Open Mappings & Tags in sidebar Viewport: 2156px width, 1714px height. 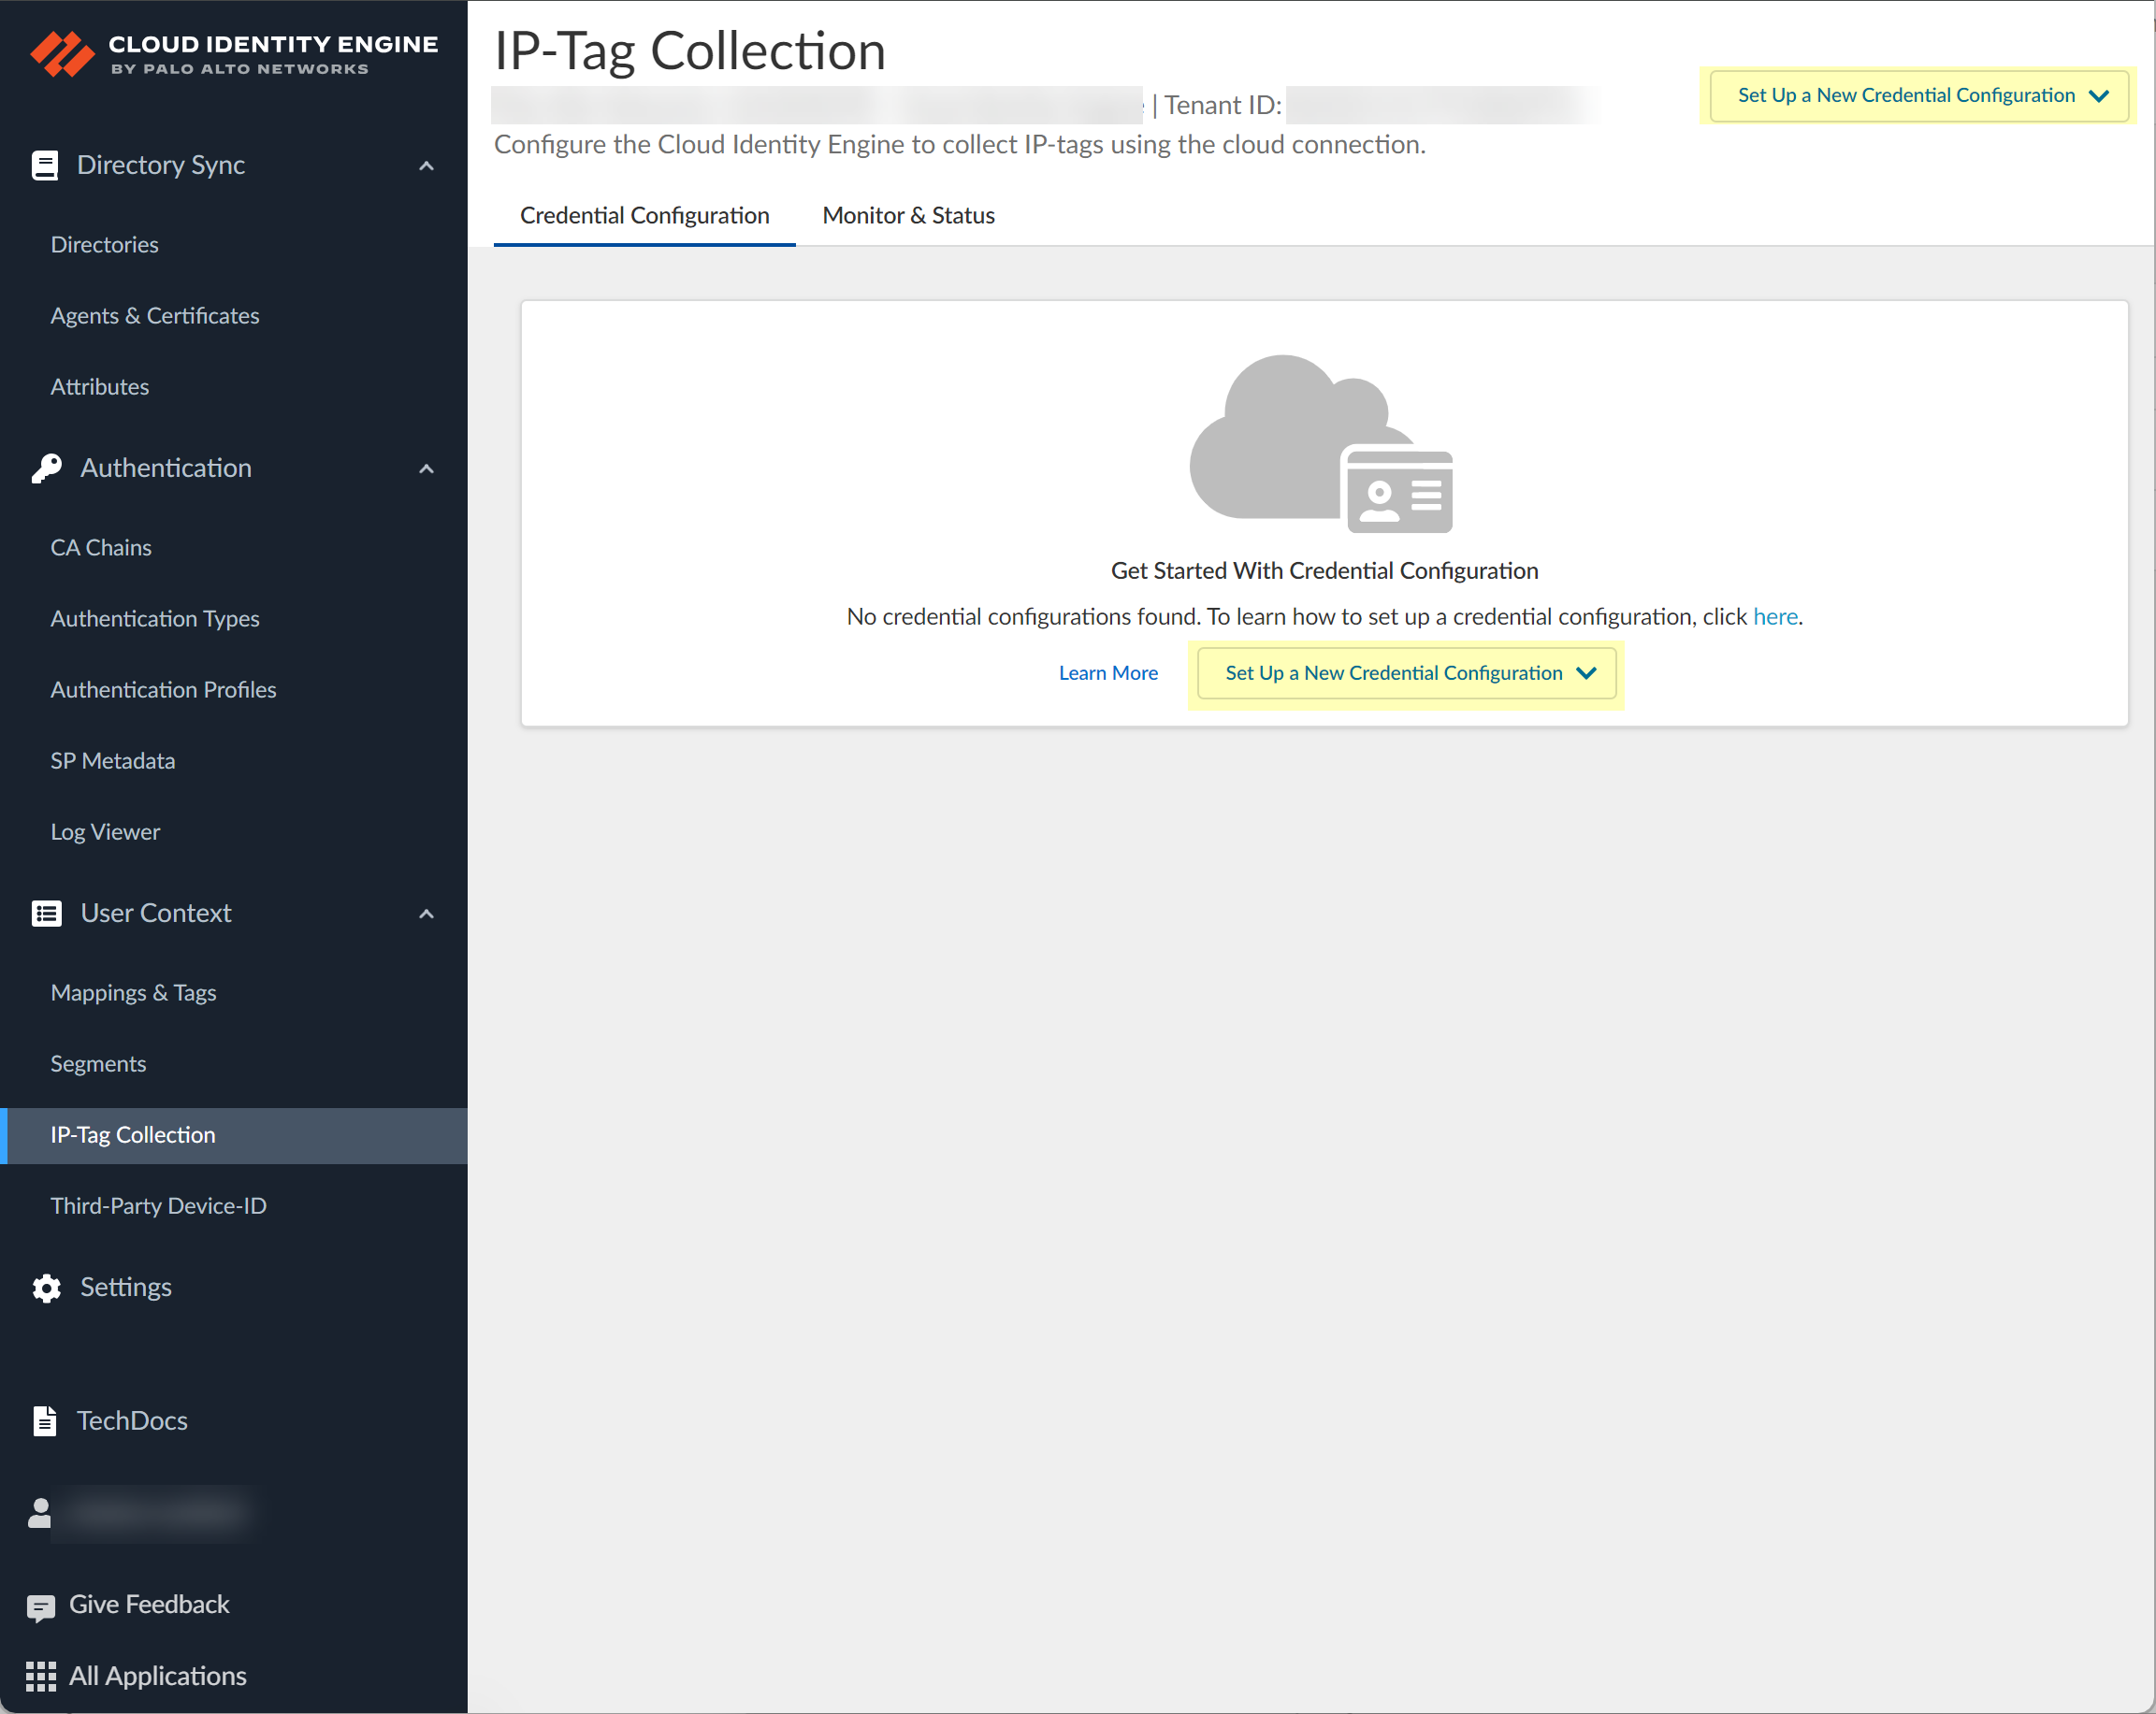point(133,992)
